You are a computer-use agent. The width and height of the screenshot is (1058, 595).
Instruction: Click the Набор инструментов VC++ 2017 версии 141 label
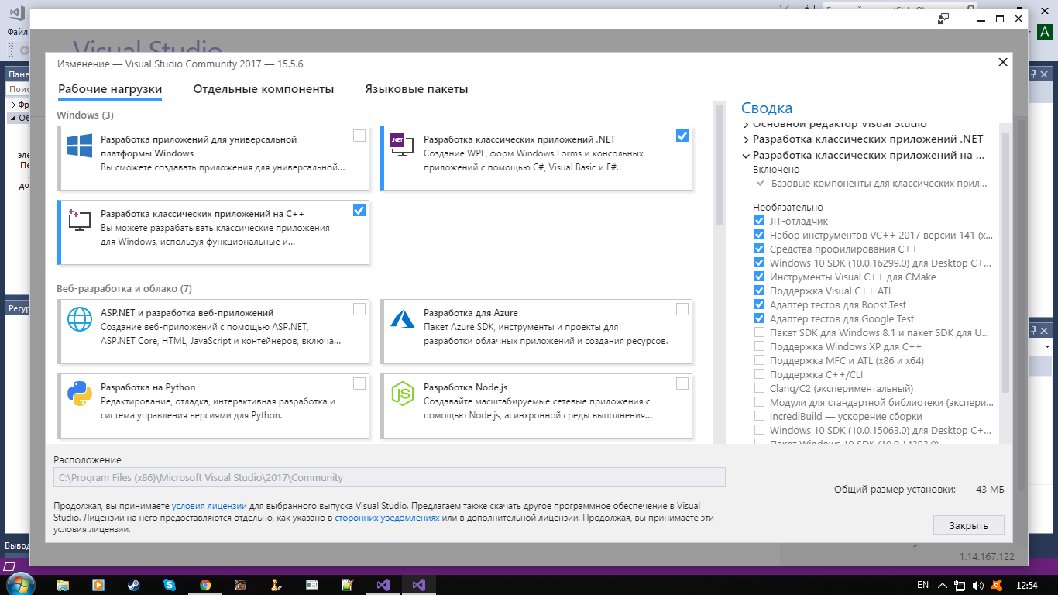click(x=881, y=236)
